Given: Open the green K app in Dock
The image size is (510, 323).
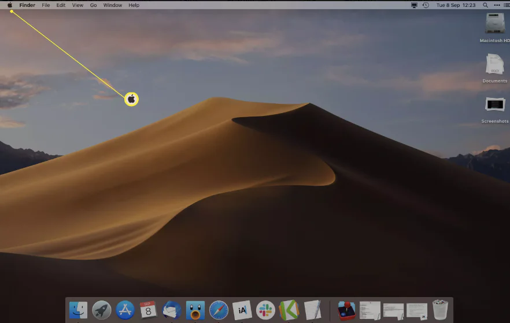Looking at the screenshot, I should [289, 310].
